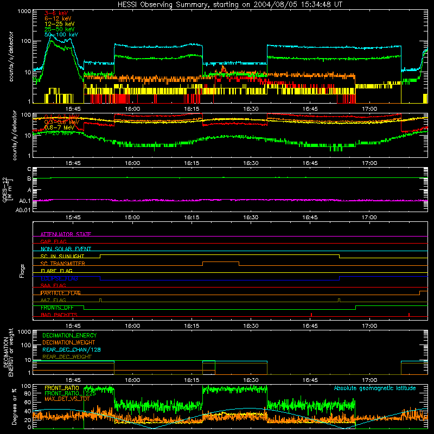434x434 pixels.
Task: Select the red 3-6 keV legend label
Action: (56, 13)
